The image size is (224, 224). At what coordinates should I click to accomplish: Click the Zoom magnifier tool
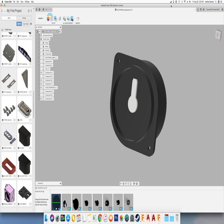128,184
